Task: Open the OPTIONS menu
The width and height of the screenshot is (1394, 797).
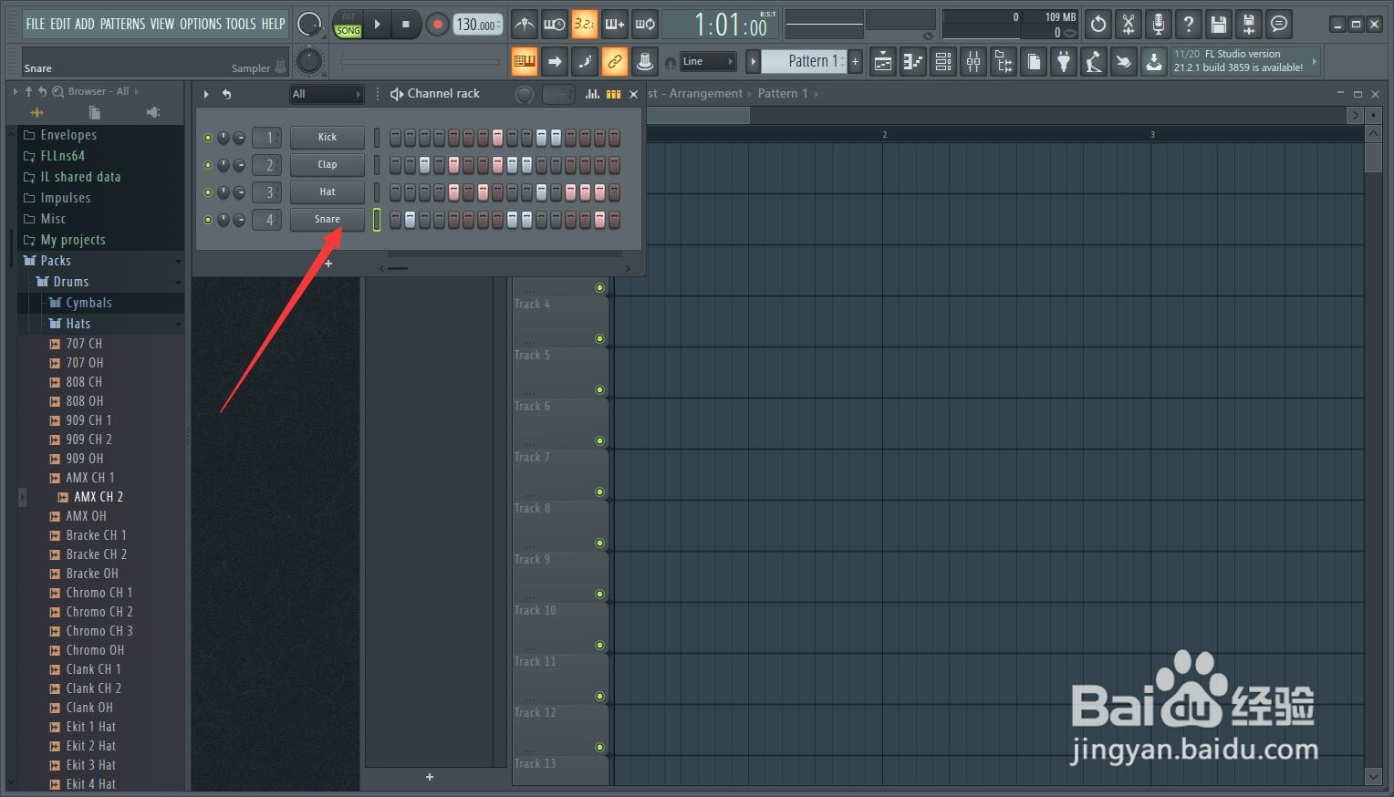Action: click(x=201, y=24)
